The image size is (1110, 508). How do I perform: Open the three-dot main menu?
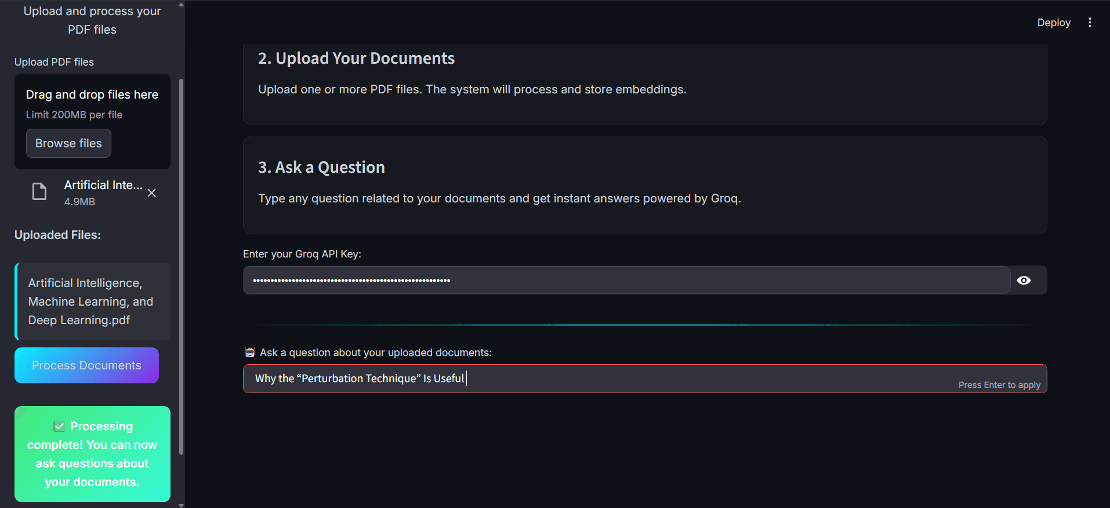pyautogui.click(x=1090, y=23)
